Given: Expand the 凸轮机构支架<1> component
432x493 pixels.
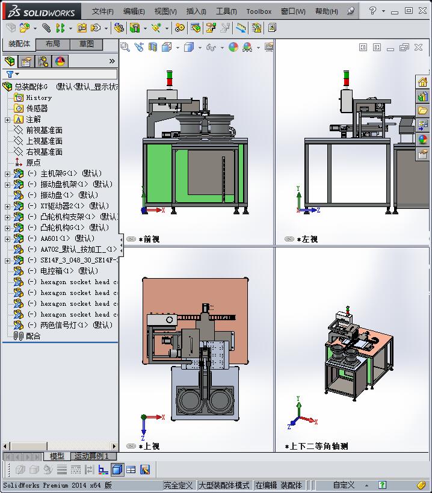Looking at the screenshot, I should click(x=8, y=217).
